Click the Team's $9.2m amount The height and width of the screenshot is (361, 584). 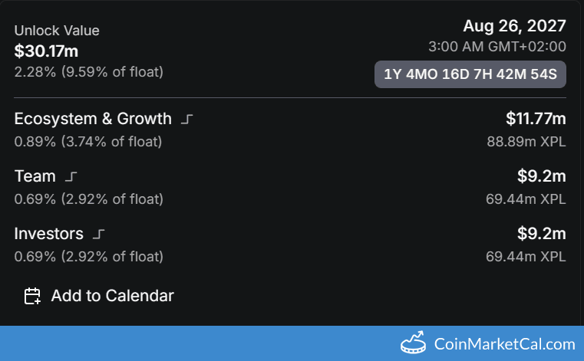(542, 176)
